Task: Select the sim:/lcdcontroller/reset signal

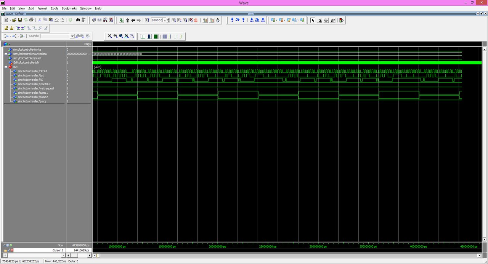Action: [x=27, y=58]
